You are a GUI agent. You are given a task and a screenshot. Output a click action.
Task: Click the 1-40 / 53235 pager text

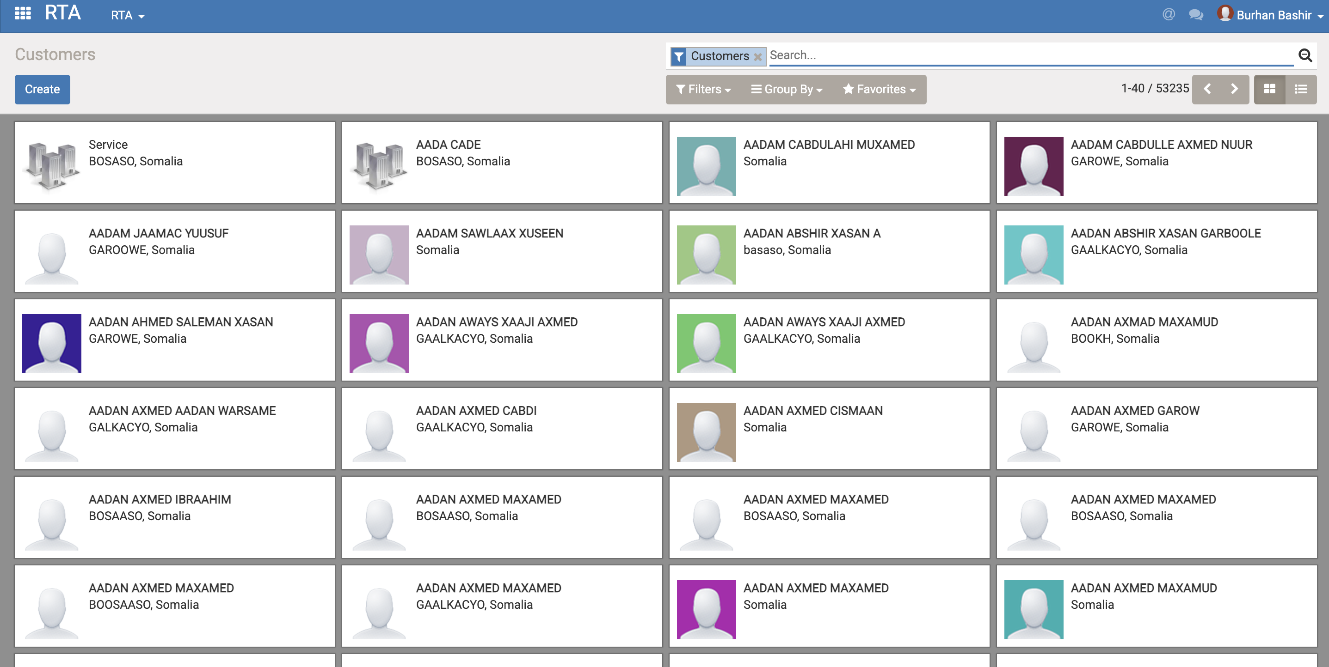point(1155,88)
